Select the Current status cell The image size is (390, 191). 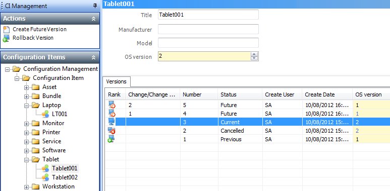coord(240,122)
